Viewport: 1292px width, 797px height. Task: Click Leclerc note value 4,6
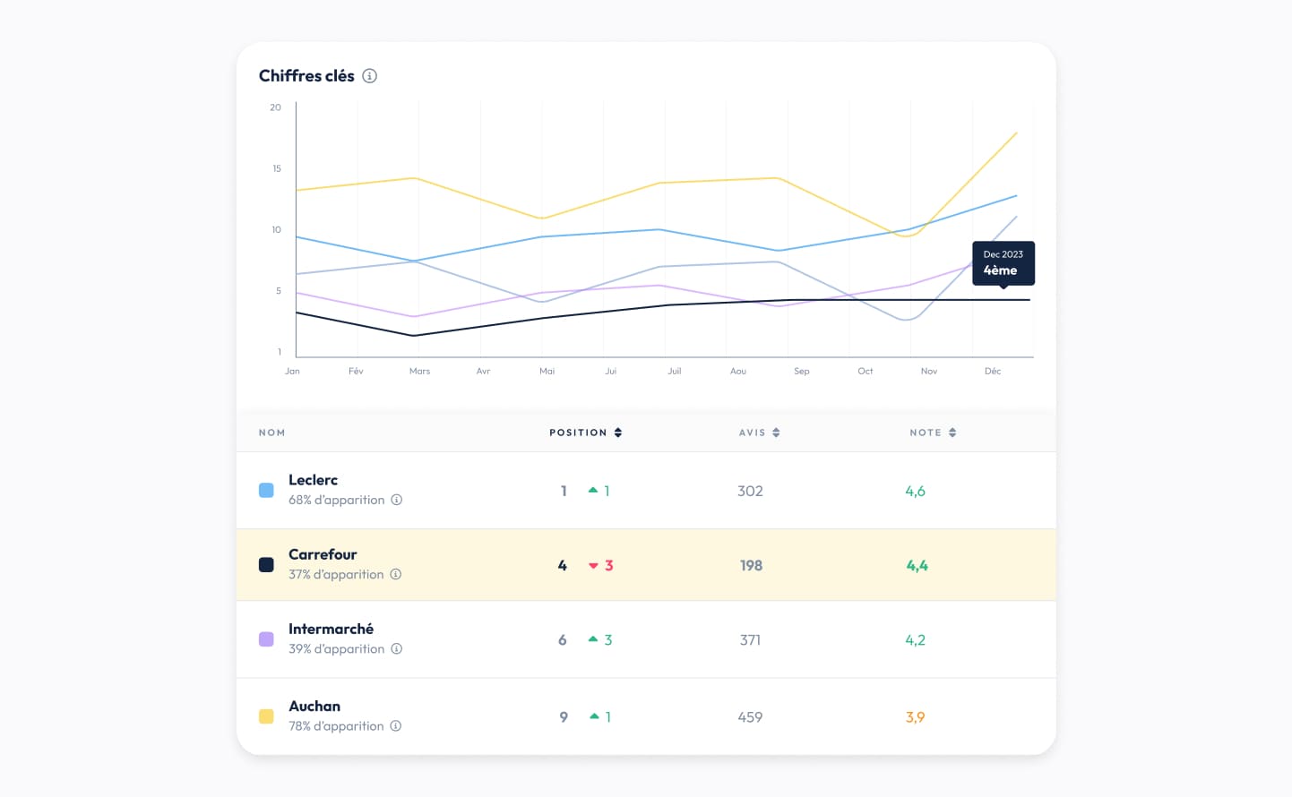[x=915, y=491]
